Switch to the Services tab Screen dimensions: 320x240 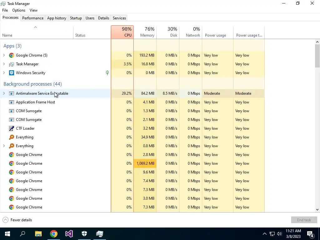(x=119, y=18)
